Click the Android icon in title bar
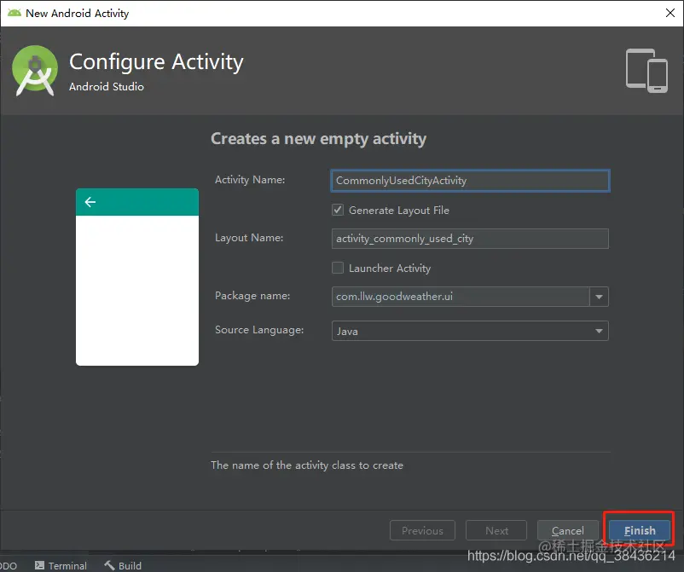Viewport: 684px width, 572px height. [x=14, y=13]
